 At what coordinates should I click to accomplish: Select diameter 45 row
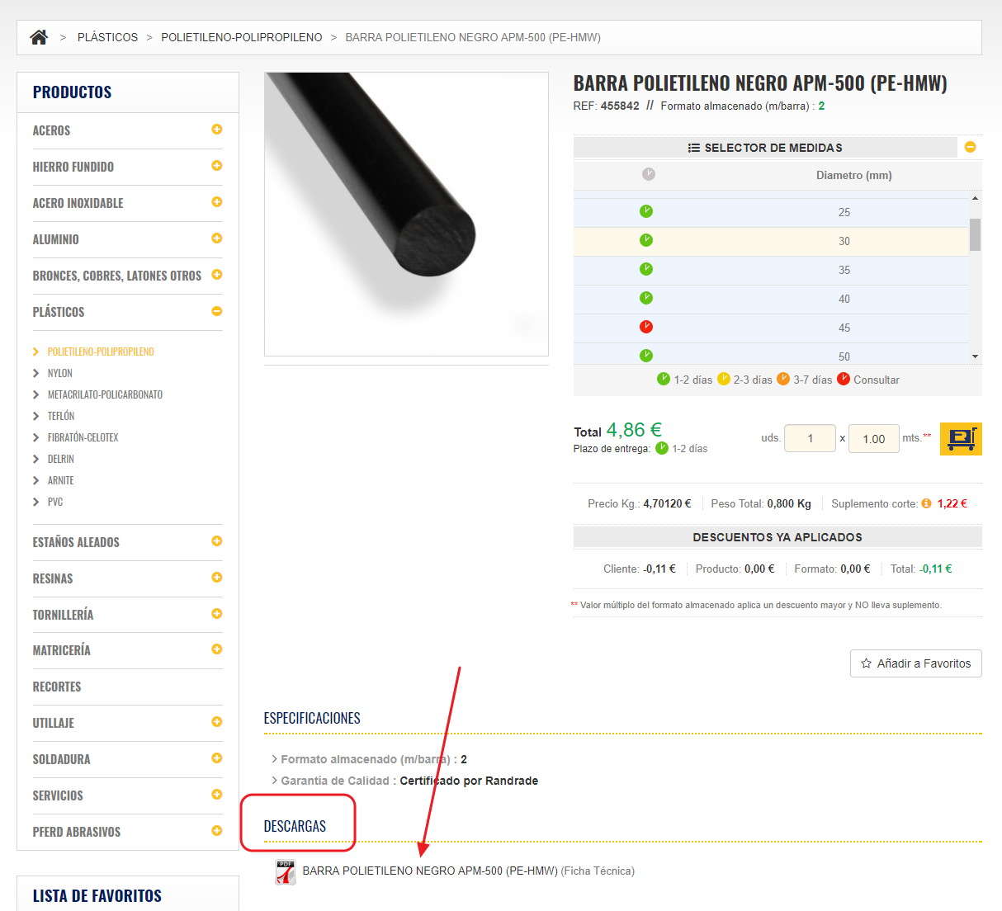point(771,328)
